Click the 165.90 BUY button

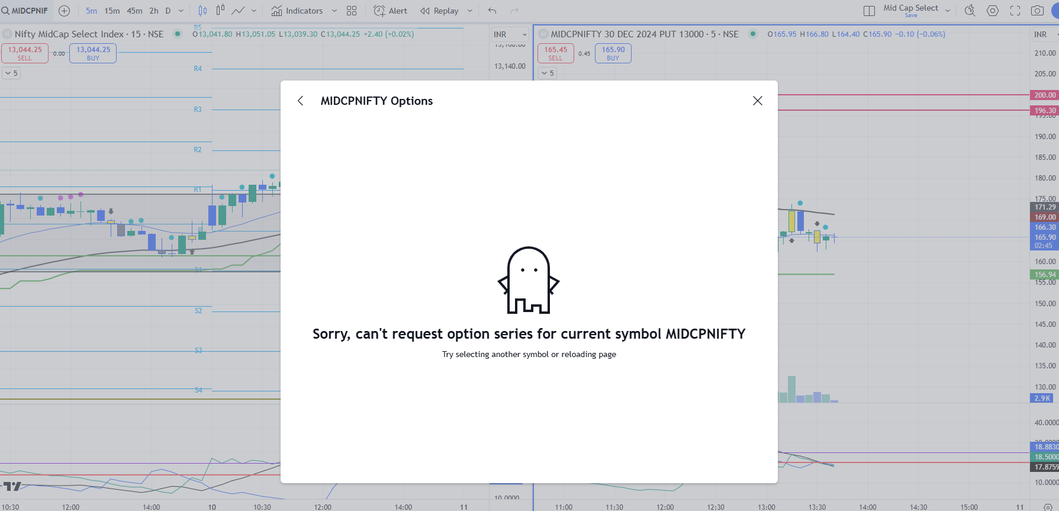(x=613, y=53)
